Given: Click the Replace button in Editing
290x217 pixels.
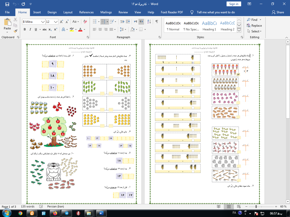Looking at the screenshot, I should tap(254, 26).
